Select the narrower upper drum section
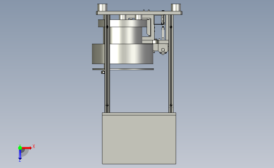This screenshot has height=168, width=274. coord(126,35)
